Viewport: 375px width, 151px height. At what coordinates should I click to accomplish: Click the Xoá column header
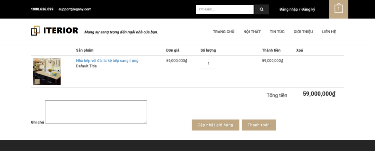pyautogui.click(x=300, y=50)
